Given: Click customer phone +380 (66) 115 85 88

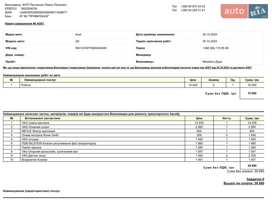Looking at the screenshot, I should click(216, 48).
